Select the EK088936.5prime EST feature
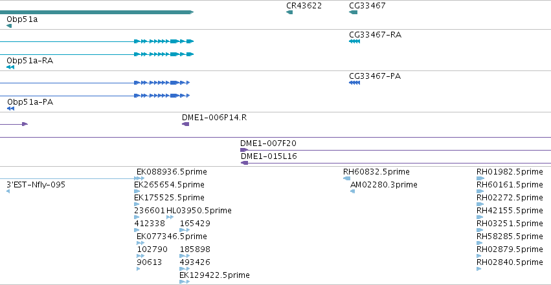The image size is (551, 285). click(139, 178)
